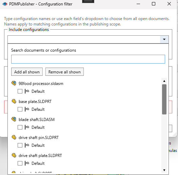The image size is (178, 175).
Task: Select drive shaft plate.SLDPRT document name
Action: coord(40,155)
